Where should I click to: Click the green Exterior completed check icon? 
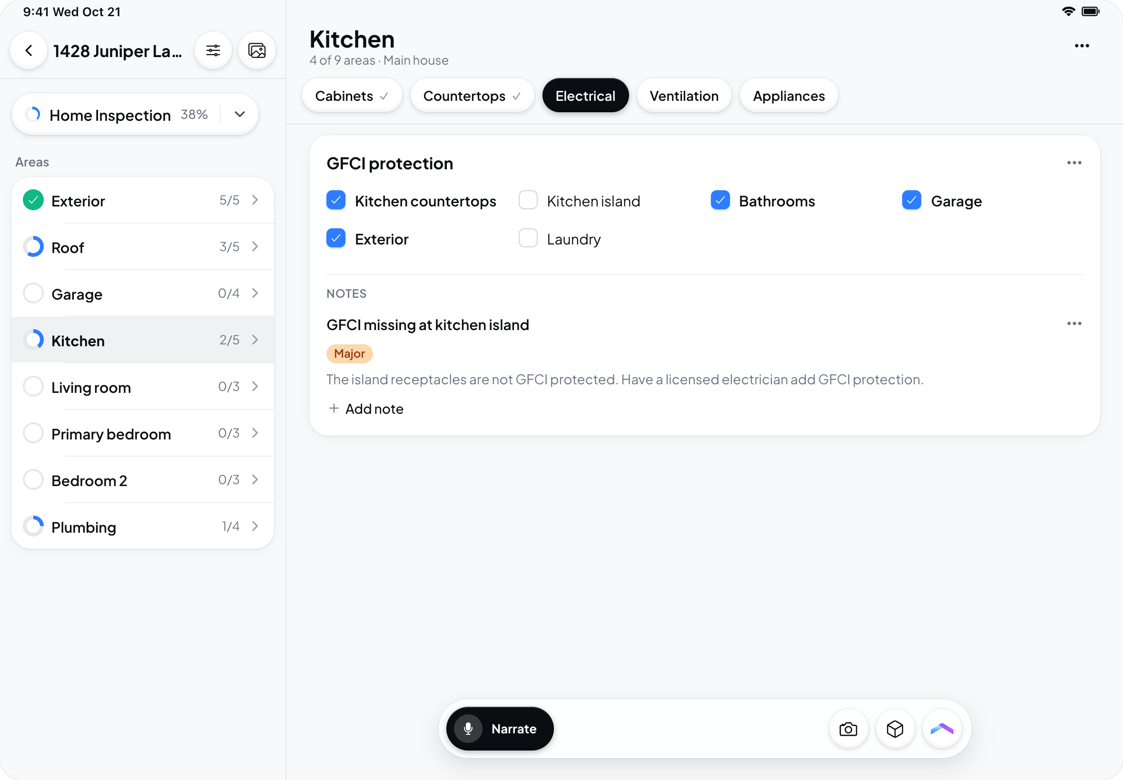(33, 200)
